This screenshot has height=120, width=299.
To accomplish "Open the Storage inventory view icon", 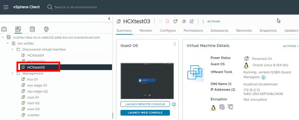I will pos(32,29).
